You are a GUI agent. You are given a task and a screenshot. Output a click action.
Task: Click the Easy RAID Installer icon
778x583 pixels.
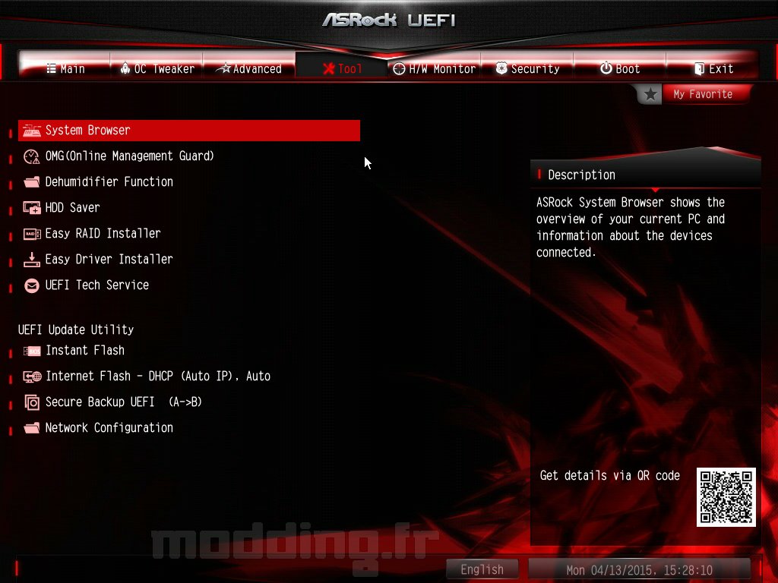(x=32, y=234)
